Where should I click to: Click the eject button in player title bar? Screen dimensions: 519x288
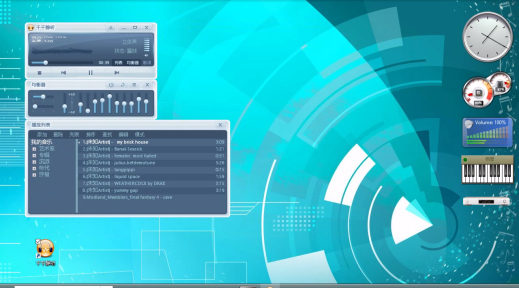(111, 27)
